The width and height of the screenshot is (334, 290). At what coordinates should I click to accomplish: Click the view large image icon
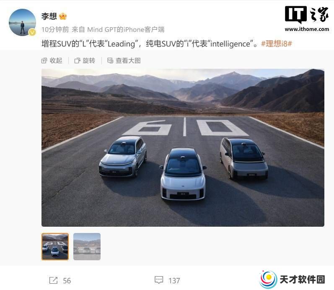[110, 60]
